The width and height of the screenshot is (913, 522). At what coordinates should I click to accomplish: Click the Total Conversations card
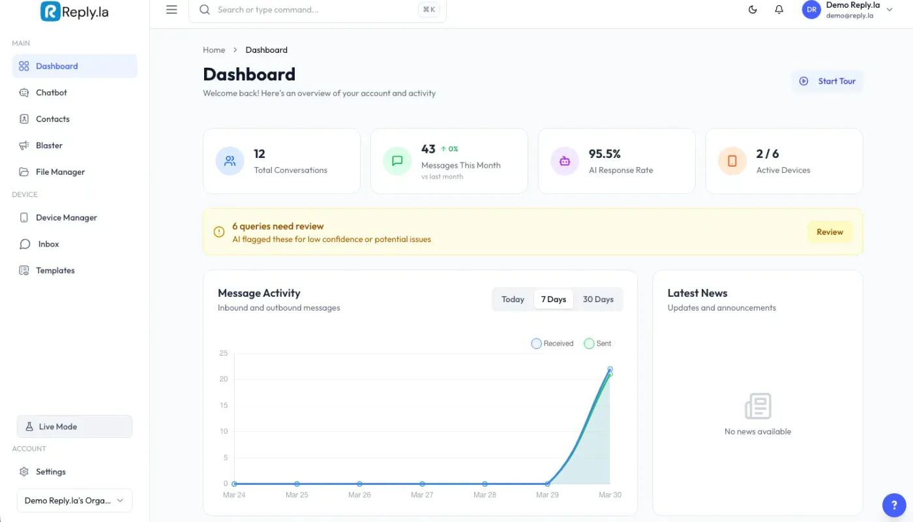[x=282, y=161]
